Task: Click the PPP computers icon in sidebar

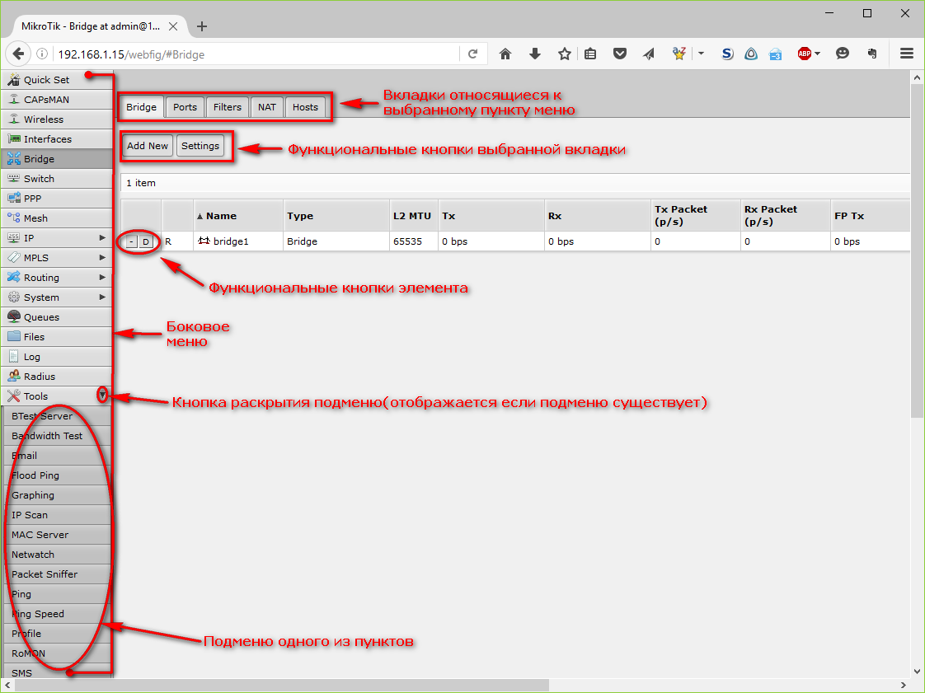Action: point(13,198)
